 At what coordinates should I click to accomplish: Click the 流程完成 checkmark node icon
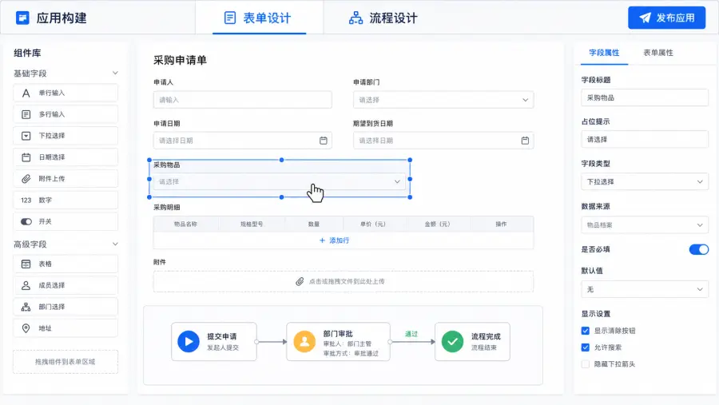453,342
